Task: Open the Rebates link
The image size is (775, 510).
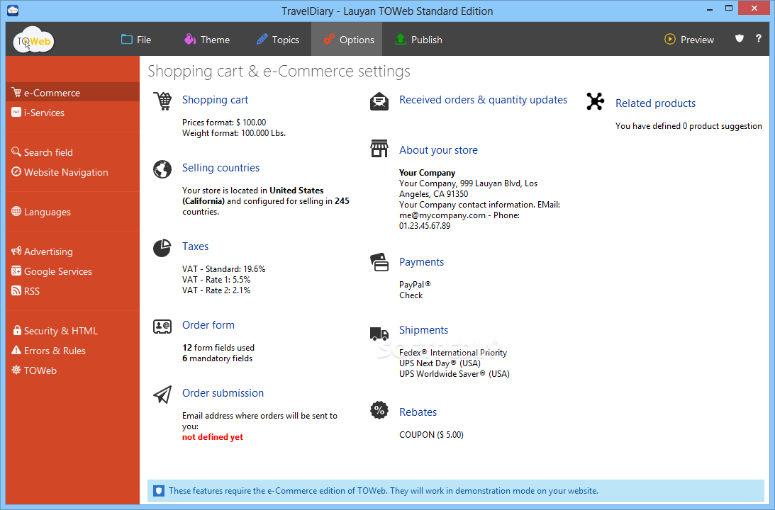Action: [x=418, y=412]
